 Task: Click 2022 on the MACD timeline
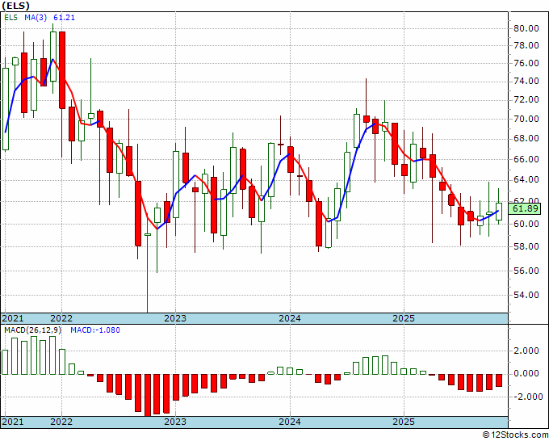[x=61, y=422]
